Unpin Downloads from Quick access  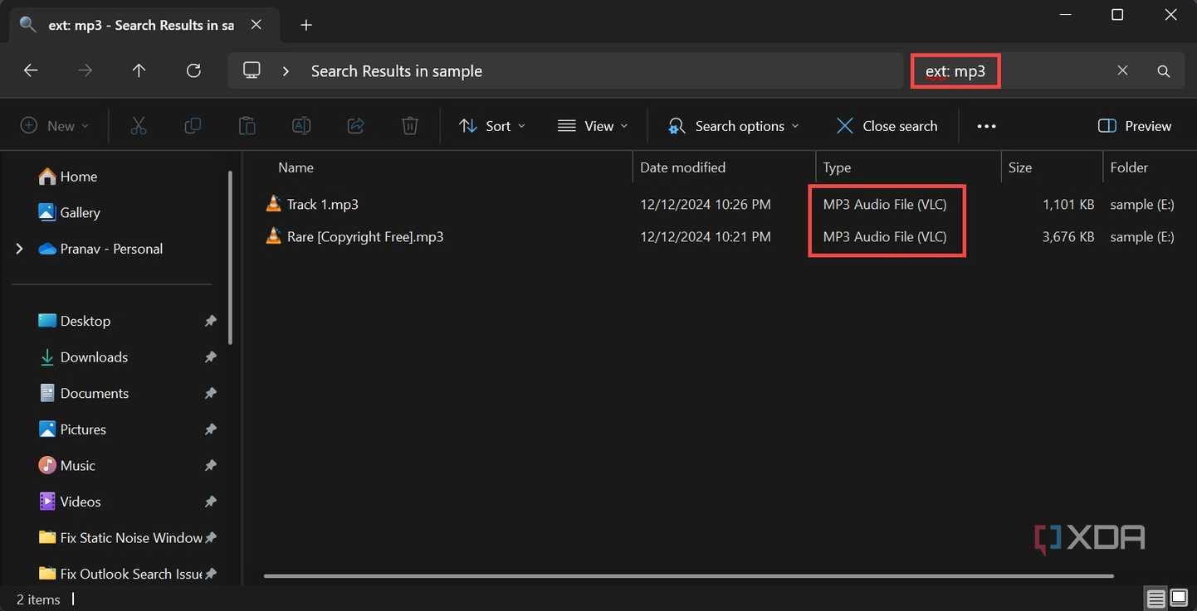click(211, 357)
